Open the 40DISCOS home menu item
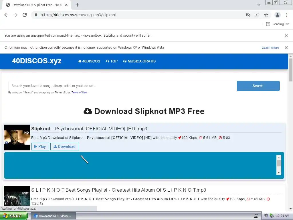293x220 pixels. coord(89,61)
